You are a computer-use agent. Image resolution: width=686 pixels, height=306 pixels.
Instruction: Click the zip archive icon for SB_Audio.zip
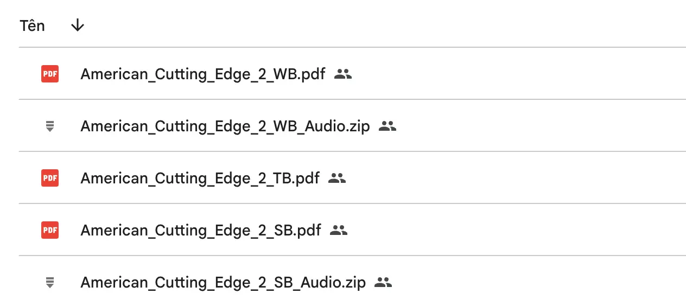pyautogui.click(x=50, y=283)
